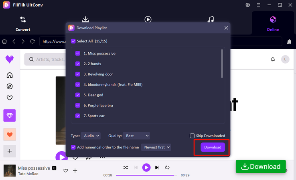Go to browser home page icon
The width and height of the screenshot is (296, 180).
[x=4, y=41]
